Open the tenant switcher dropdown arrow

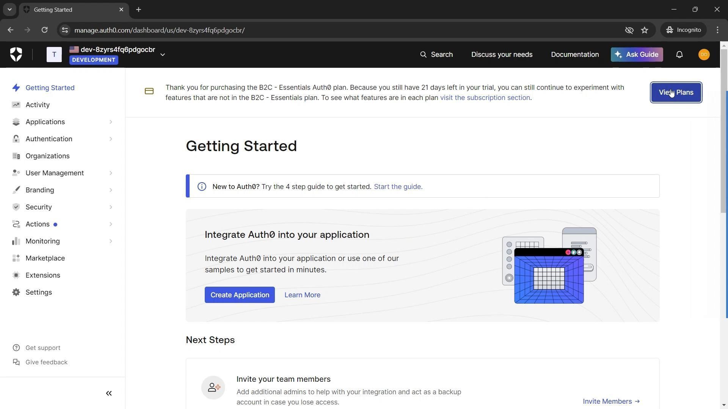(x=163, y=55)
